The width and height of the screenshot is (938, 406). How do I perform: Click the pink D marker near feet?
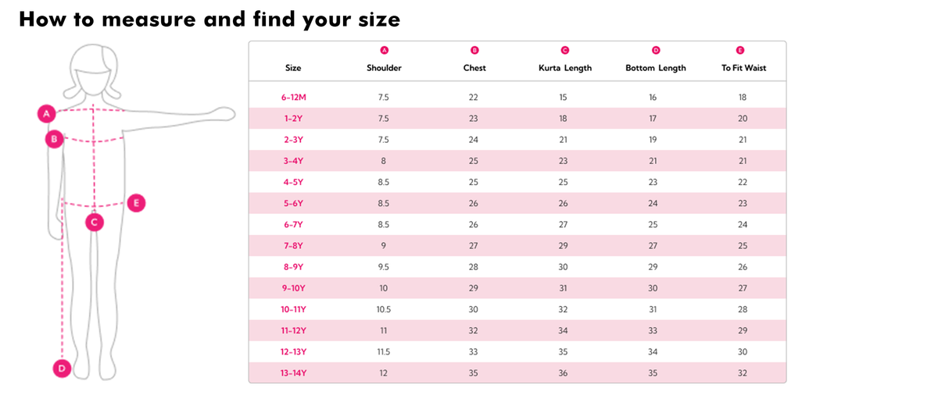[x=63, y=368]
